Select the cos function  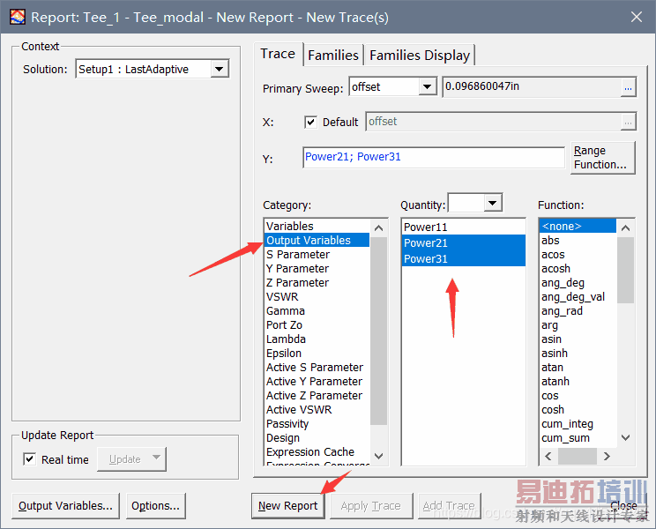[x=578, y=396]
